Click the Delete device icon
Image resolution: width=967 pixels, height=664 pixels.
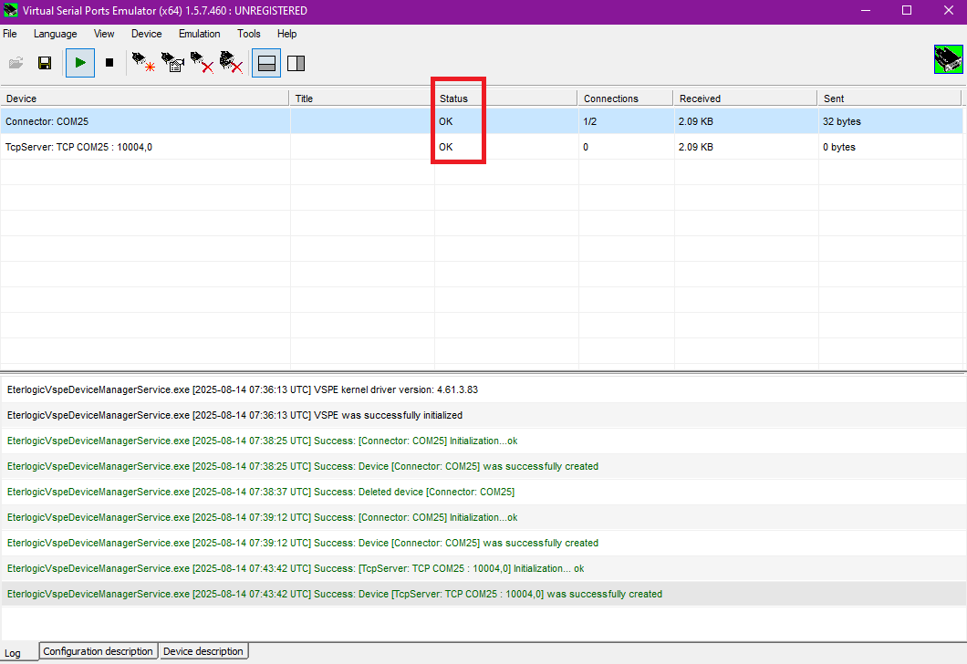tap(202, 63)
